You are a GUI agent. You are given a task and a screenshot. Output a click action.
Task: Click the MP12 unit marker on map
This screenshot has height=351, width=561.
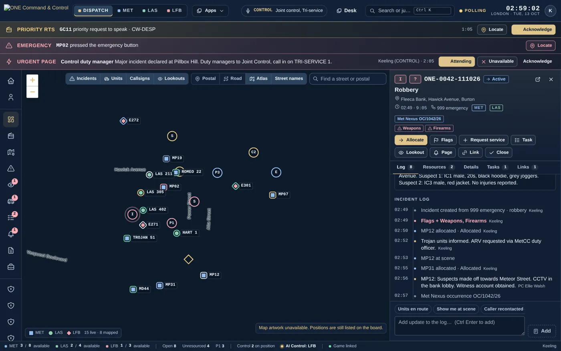point(204,275)
